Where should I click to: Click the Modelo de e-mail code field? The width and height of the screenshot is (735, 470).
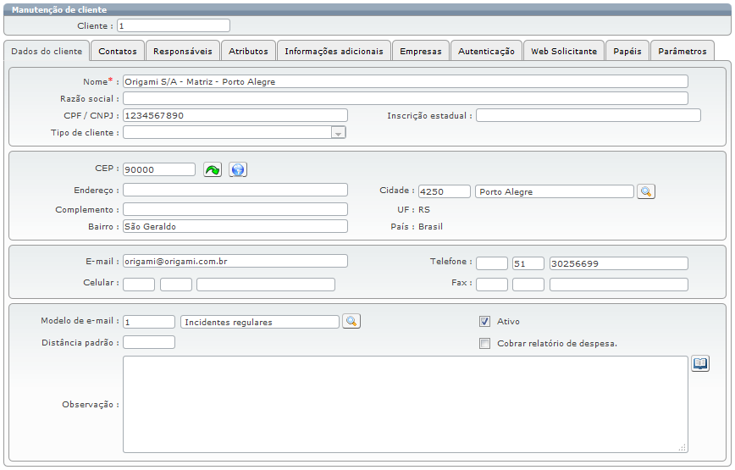click(x=148, y=322)
